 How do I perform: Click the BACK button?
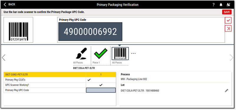[9, 4]
